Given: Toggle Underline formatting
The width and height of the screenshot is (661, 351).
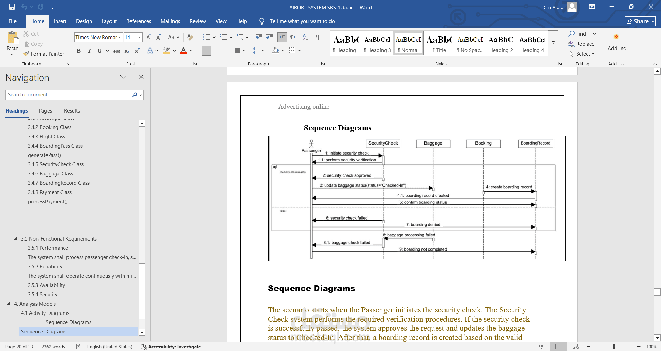Looking at the screenshot, I should pyautogui.click(x=99, y=51).
